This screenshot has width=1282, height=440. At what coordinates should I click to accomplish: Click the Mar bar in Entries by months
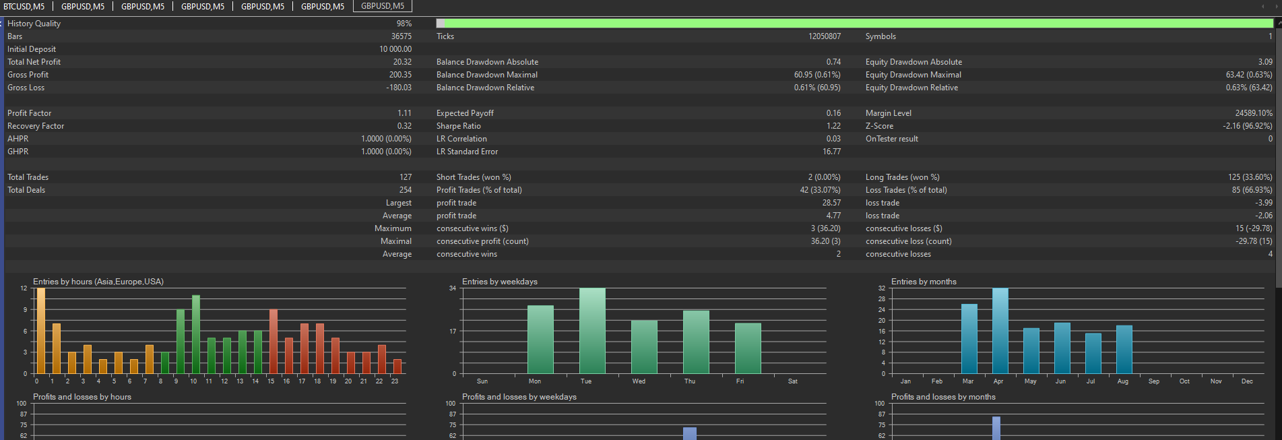(x=969, y=339)
